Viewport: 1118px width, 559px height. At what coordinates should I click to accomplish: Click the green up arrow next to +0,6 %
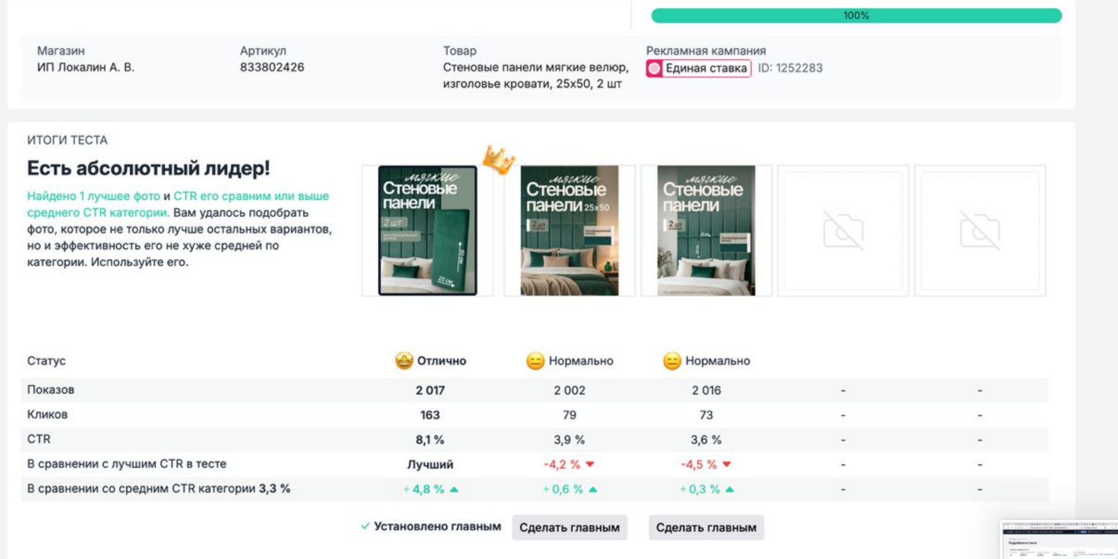(593, 490)
